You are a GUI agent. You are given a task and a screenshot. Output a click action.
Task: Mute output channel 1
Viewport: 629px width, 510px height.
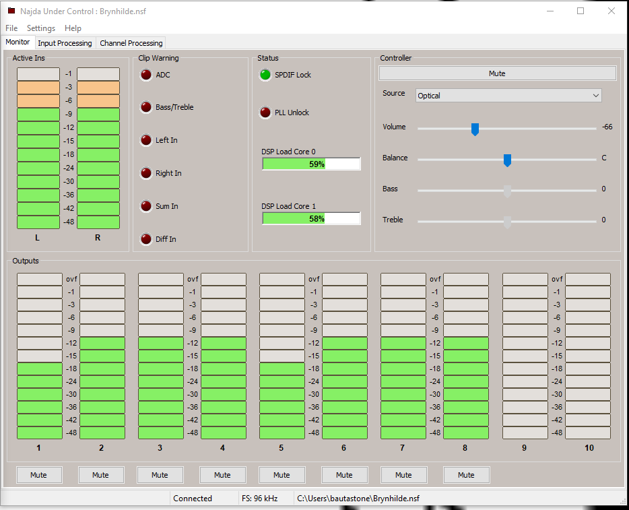(39, 475)
